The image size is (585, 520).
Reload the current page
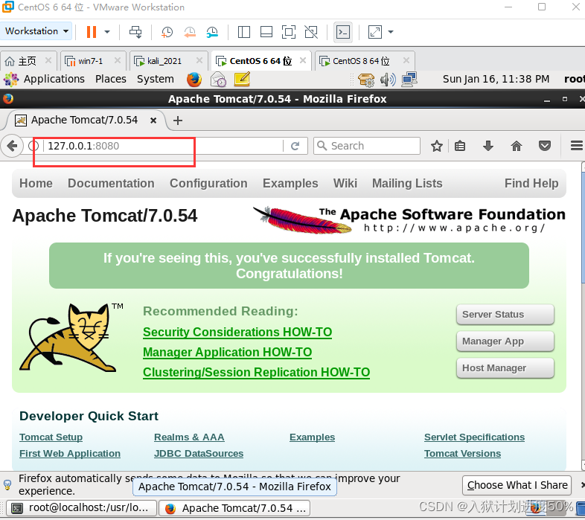coord(295,146)
